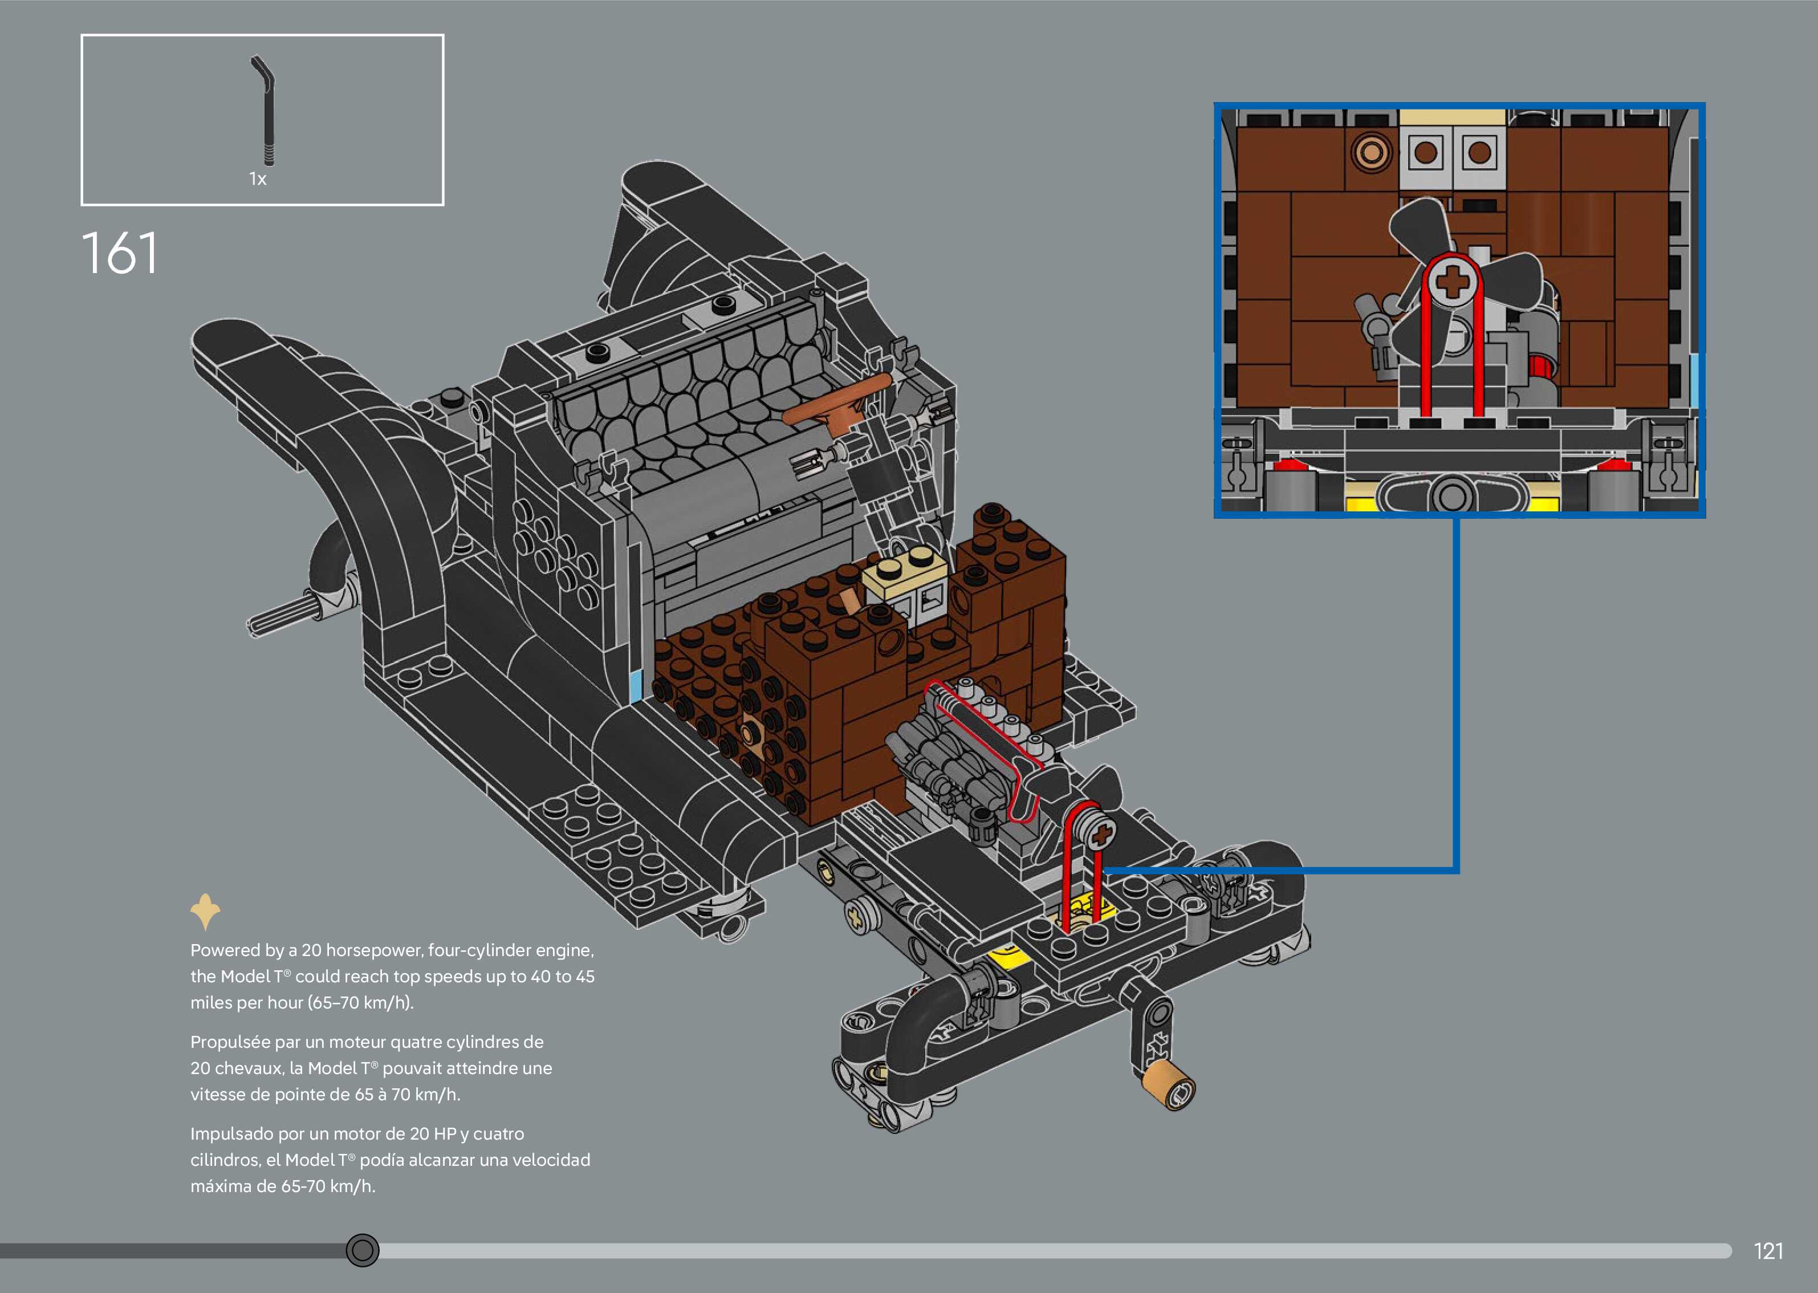
Task: Click the French Model T paragraph
Action: [371, 1068]
